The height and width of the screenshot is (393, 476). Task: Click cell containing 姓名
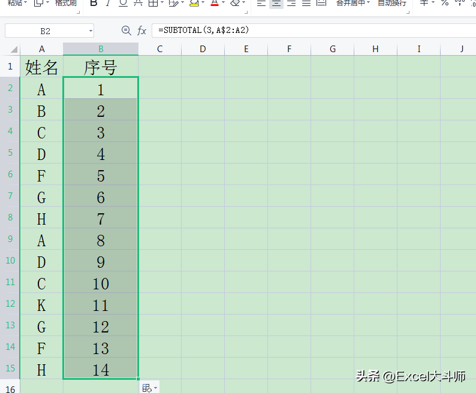click(x=42, y=66)
